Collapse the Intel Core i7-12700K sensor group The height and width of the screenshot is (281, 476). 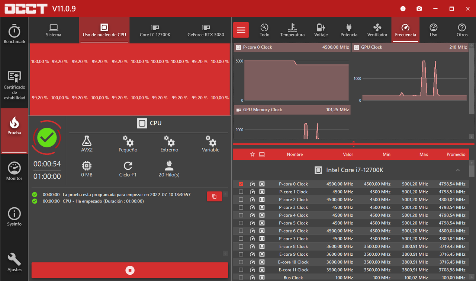click(x=458, y=170)
